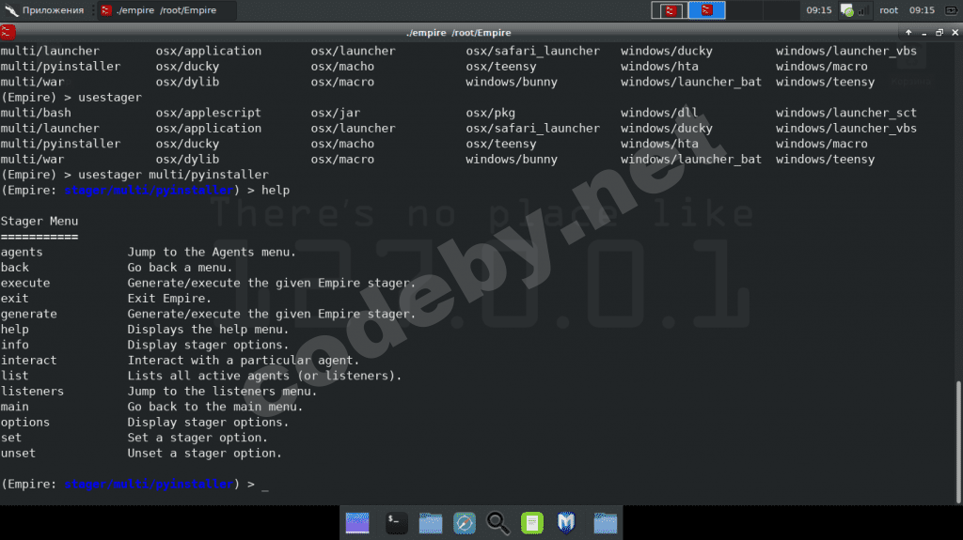The width and height of the screenshot is (963, 540).
Task: Open the folder icon beside the terminal dock icon
Action: (430, 523)
